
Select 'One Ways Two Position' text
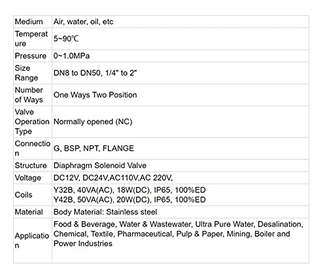(x=95, y=95)
